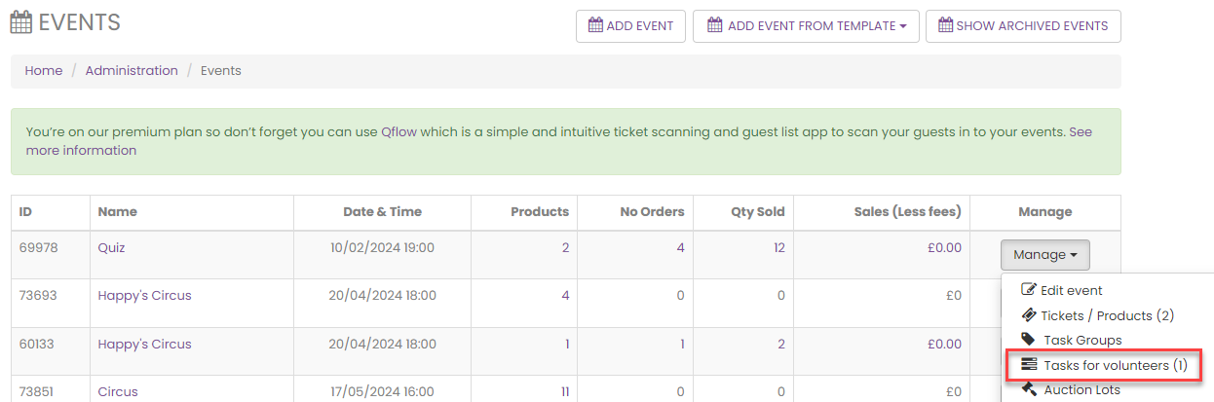Go to Home breadcrumb link
The width and height of the screenshot is (1214, 402).
[x=44, y=71]
